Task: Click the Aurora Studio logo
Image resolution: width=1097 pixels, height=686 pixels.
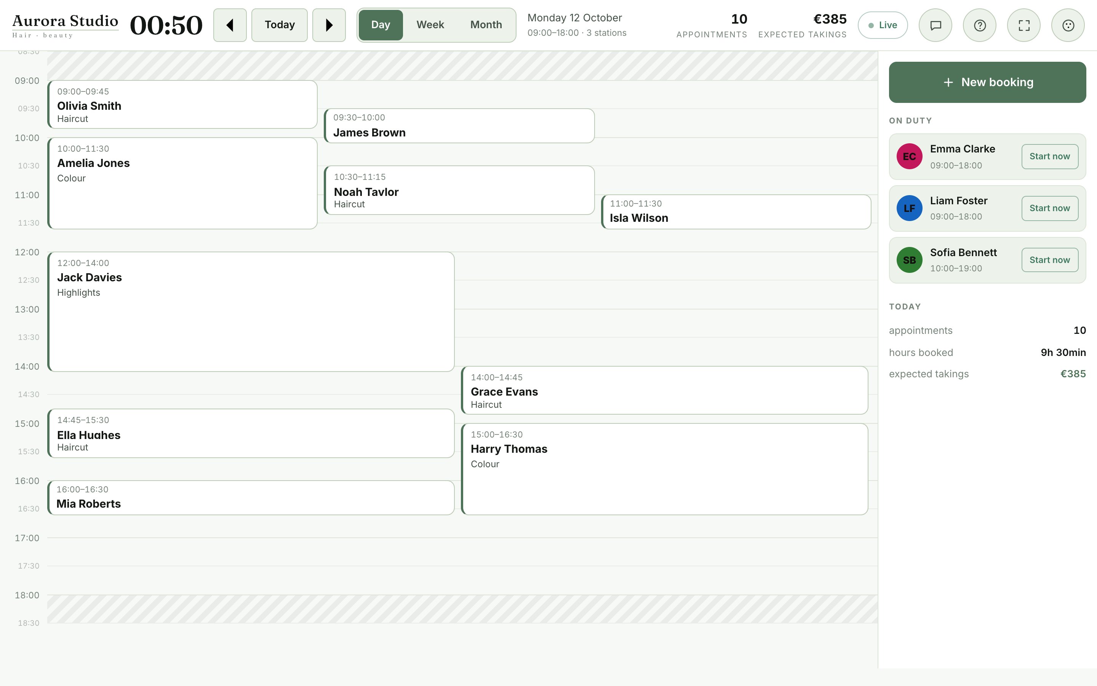Action: 65,26
